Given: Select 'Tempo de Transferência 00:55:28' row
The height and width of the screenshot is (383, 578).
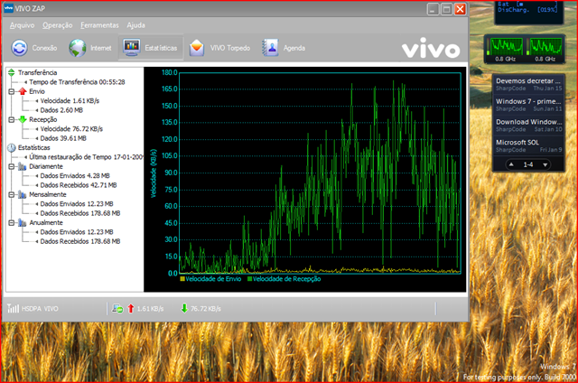Looking at the screenshot, I should [77, 82].
